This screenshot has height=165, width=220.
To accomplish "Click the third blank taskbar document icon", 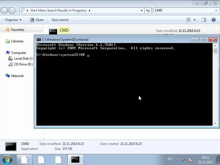I will click(58, 159).
